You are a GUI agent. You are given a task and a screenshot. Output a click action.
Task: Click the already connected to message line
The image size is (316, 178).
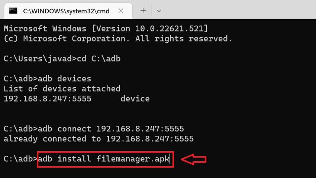(x=99, y=139)
